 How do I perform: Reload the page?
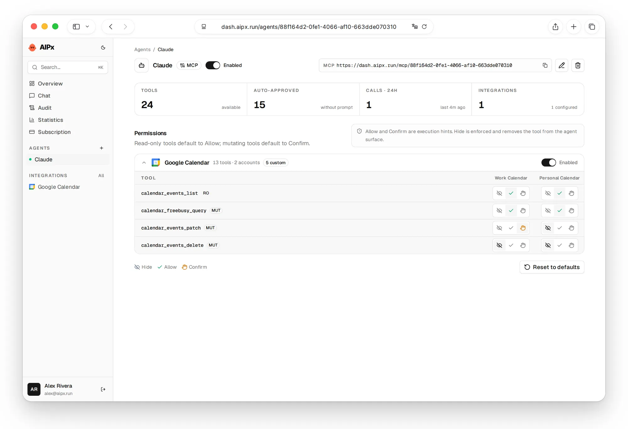coord(424,27)
